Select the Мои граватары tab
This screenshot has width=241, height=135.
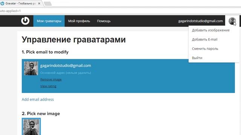(49, 21)
